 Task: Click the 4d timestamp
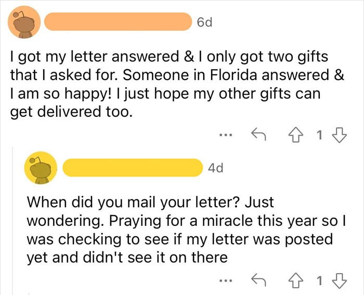(x=216, y=168)
